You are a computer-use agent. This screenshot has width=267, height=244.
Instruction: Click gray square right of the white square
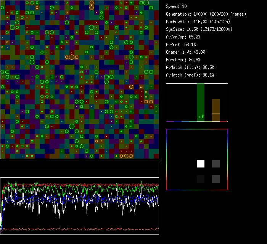click(x=216, y=164)
